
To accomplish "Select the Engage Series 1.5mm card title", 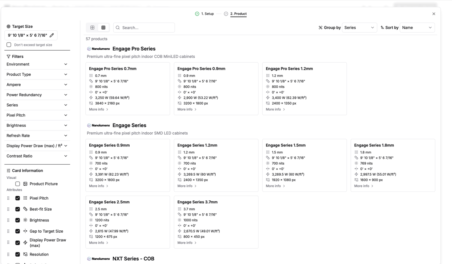I will pos(285,145).
